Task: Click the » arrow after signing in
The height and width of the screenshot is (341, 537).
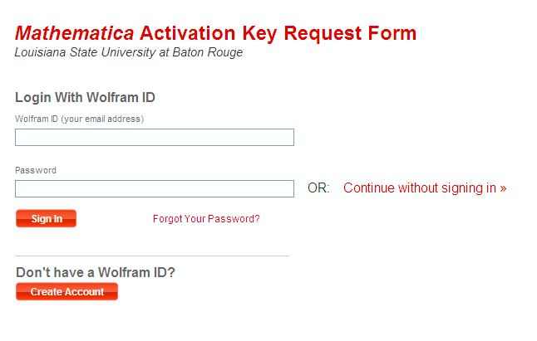Action: tap(503, 188)
